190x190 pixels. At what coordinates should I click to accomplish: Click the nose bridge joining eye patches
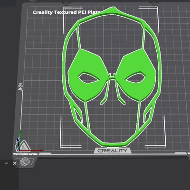pos(112,77)
